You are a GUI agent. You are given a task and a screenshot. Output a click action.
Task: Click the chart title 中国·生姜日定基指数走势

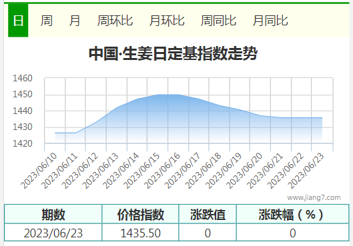173,53
